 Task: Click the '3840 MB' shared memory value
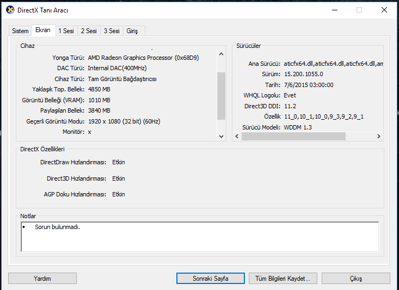coord(99,110)
